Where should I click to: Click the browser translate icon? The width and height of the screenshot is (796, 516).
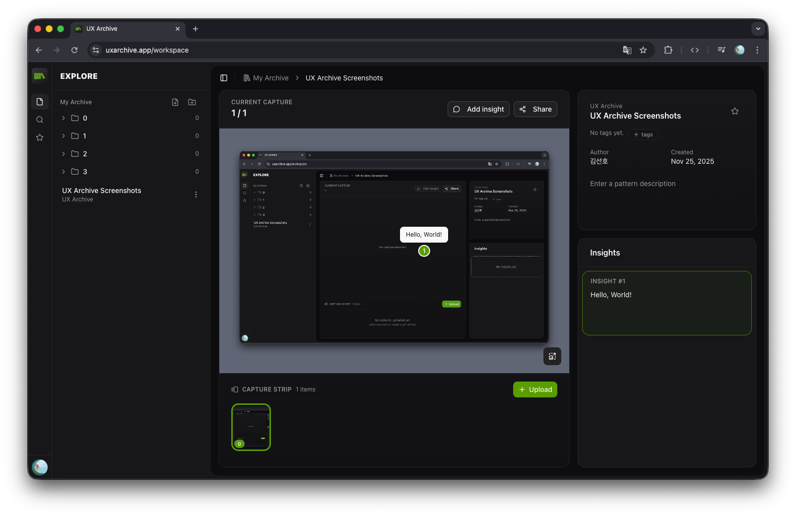point(627,50)
